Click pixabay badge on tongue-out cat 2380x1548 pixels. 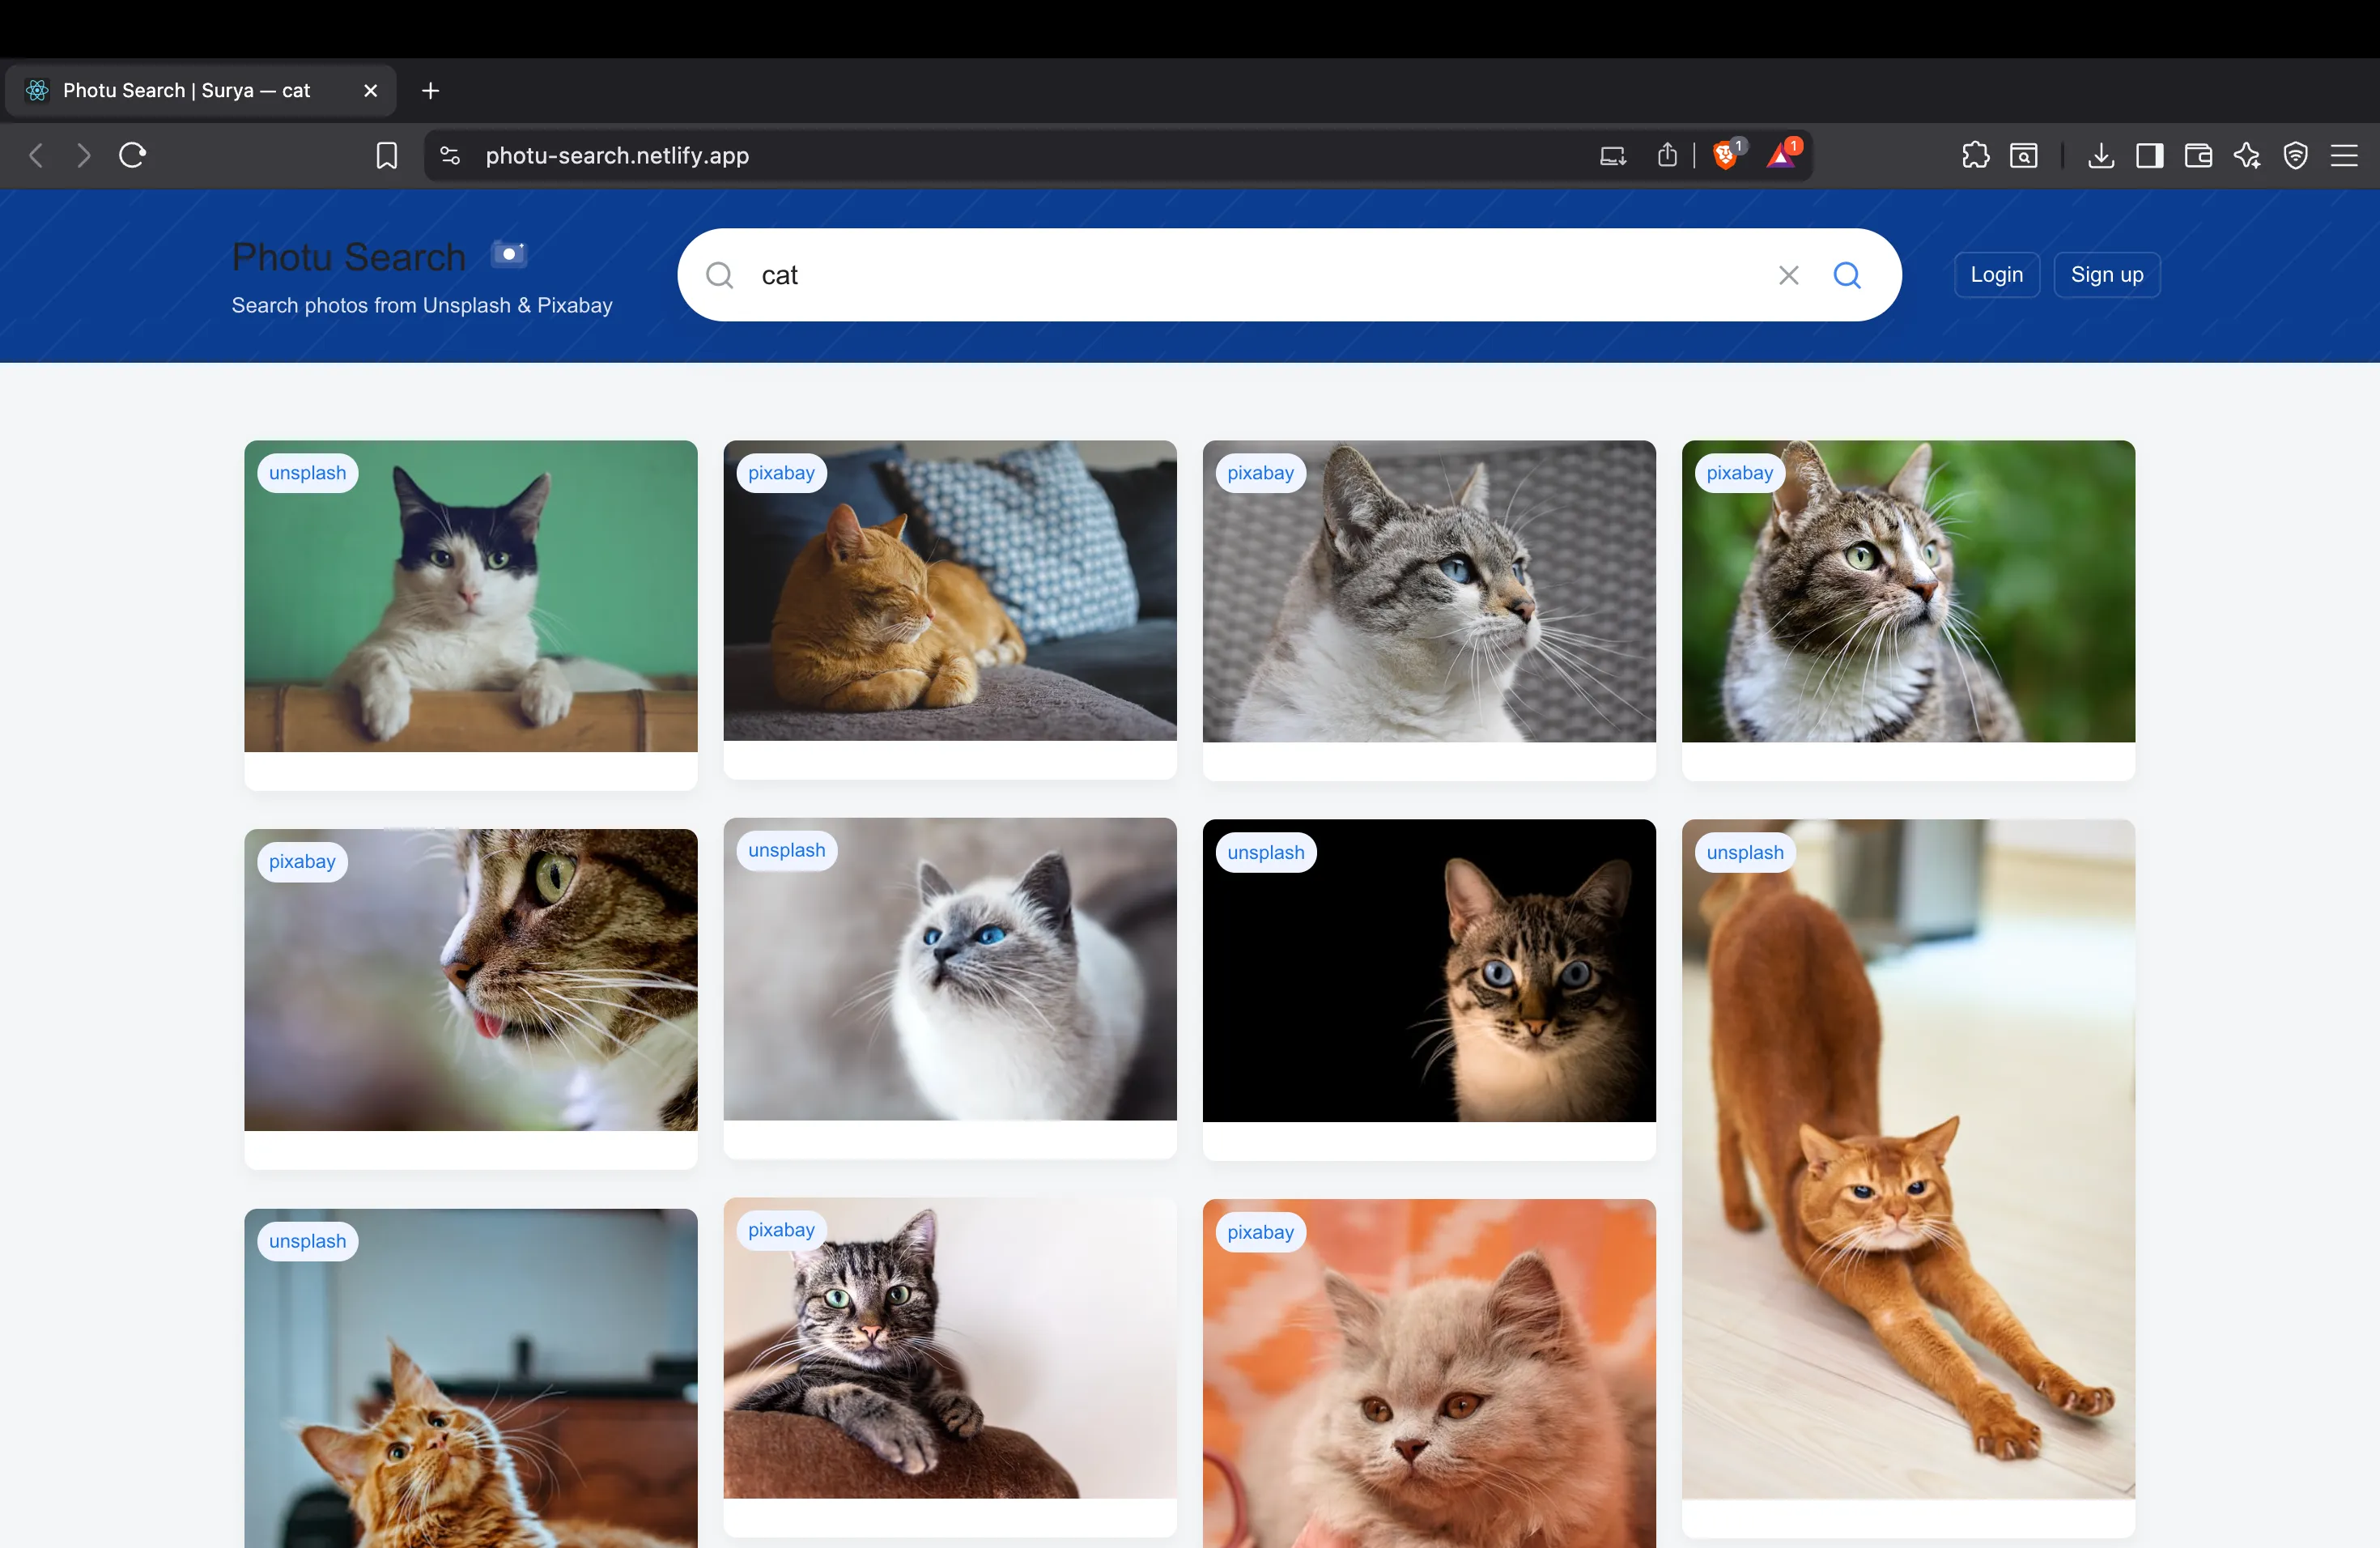tap(302, 862)
